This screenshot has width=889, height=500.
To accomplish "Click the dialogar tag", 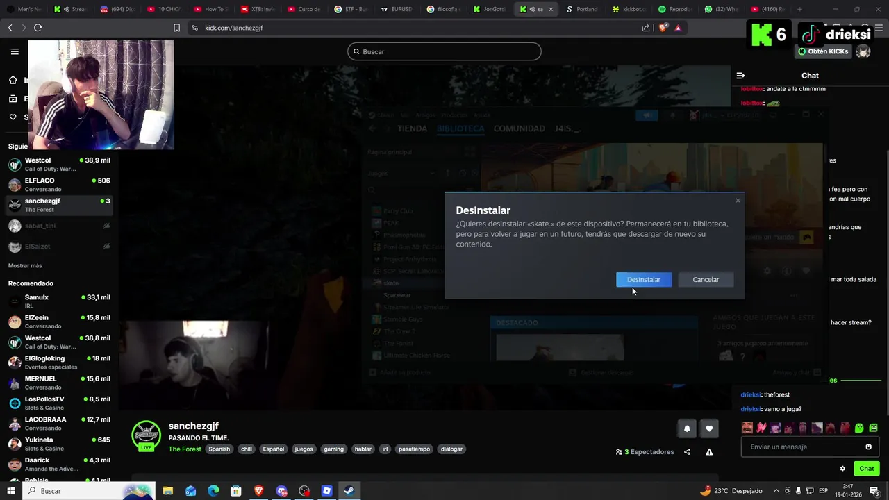I will 451,449.
